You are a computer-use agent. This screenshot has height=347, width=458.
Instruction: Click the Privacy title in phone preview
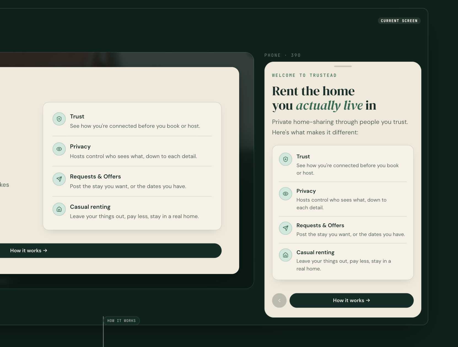point(306,191)
